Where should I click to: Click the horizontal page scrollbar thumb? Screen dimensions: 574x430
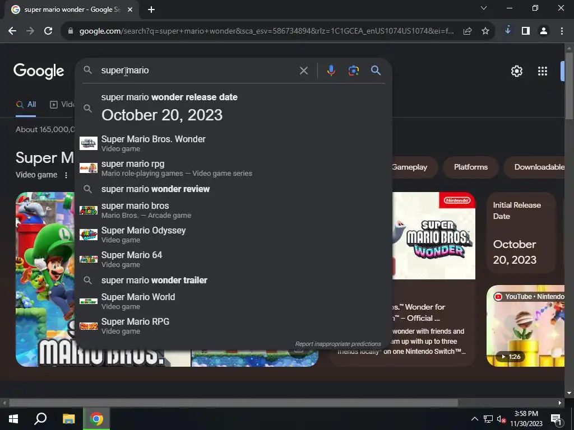pyautogui.click(x=233, y=403)
